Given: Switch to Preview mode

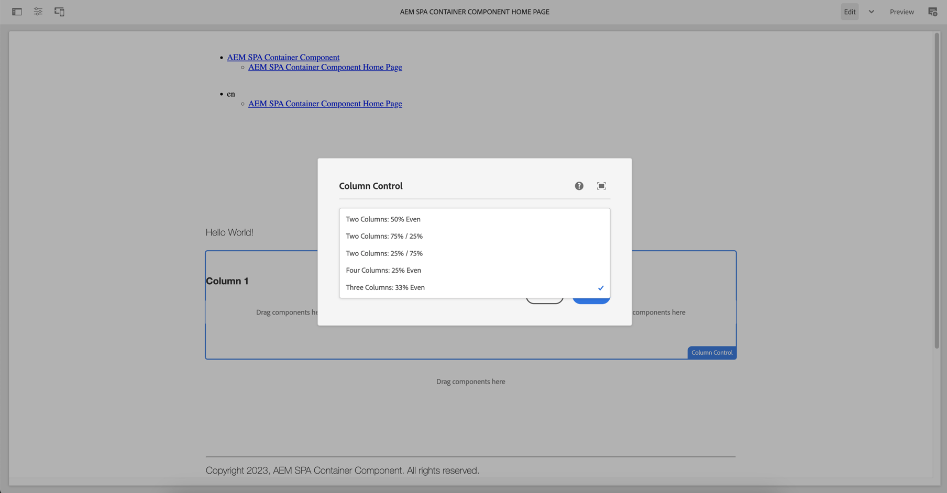Looking at the screenshot, I should coord(902,11).
